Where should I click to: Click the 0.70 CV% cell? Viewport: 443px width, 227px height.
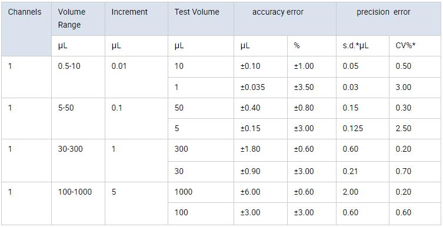415,171
